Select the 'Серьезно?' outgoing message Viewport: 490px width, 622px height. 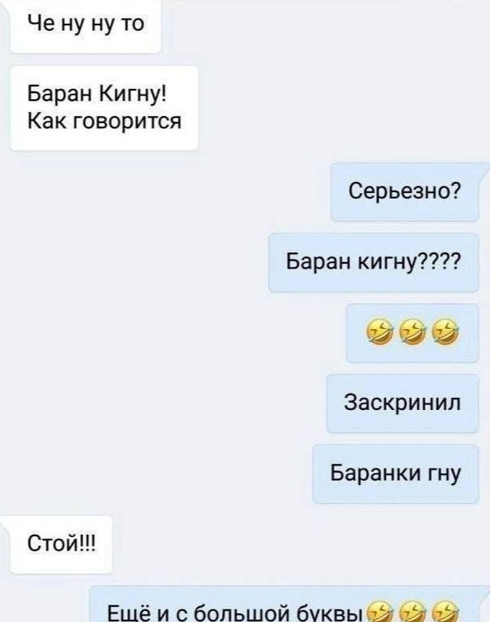405,192
